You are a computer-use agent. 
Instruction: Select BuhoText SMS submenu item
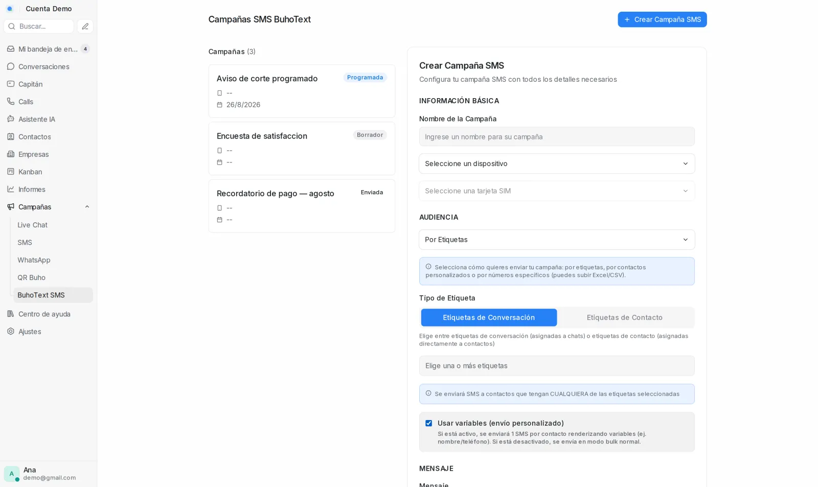(53, 295)
